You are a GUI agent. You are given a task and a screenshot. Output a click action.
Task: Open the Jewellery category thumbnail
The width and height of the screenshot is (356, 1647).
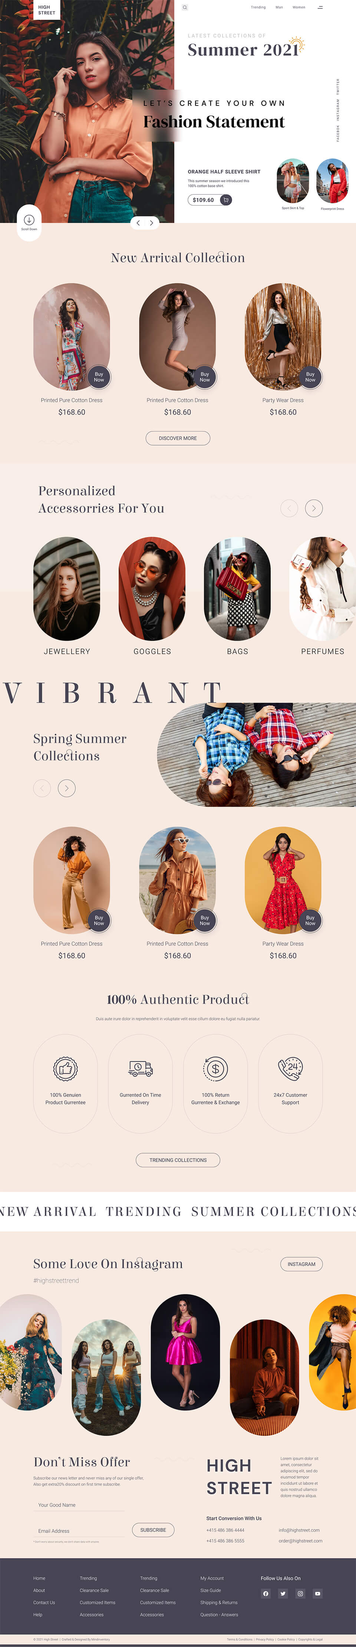(67, 589)
